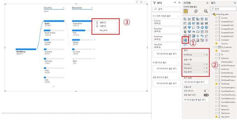Remove MntWines from the 분석 well
The image size is (237, 120).
207,55
